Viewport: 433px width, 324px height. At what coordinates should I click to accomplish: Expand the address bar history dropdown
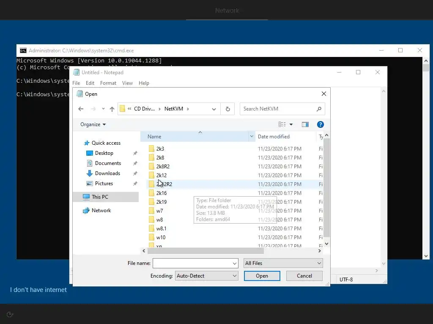click(214, 109)
